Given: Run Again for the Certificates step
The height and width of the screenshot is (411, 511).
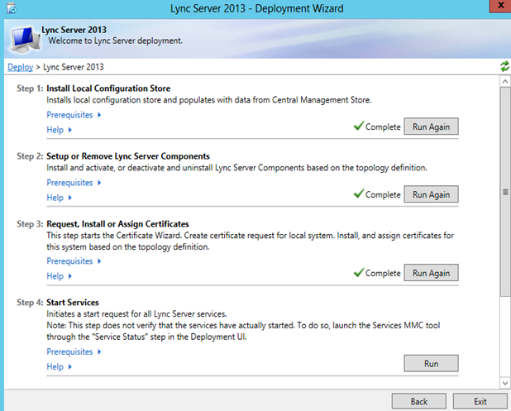Looking at the screenshot, I should pos(431,273).
